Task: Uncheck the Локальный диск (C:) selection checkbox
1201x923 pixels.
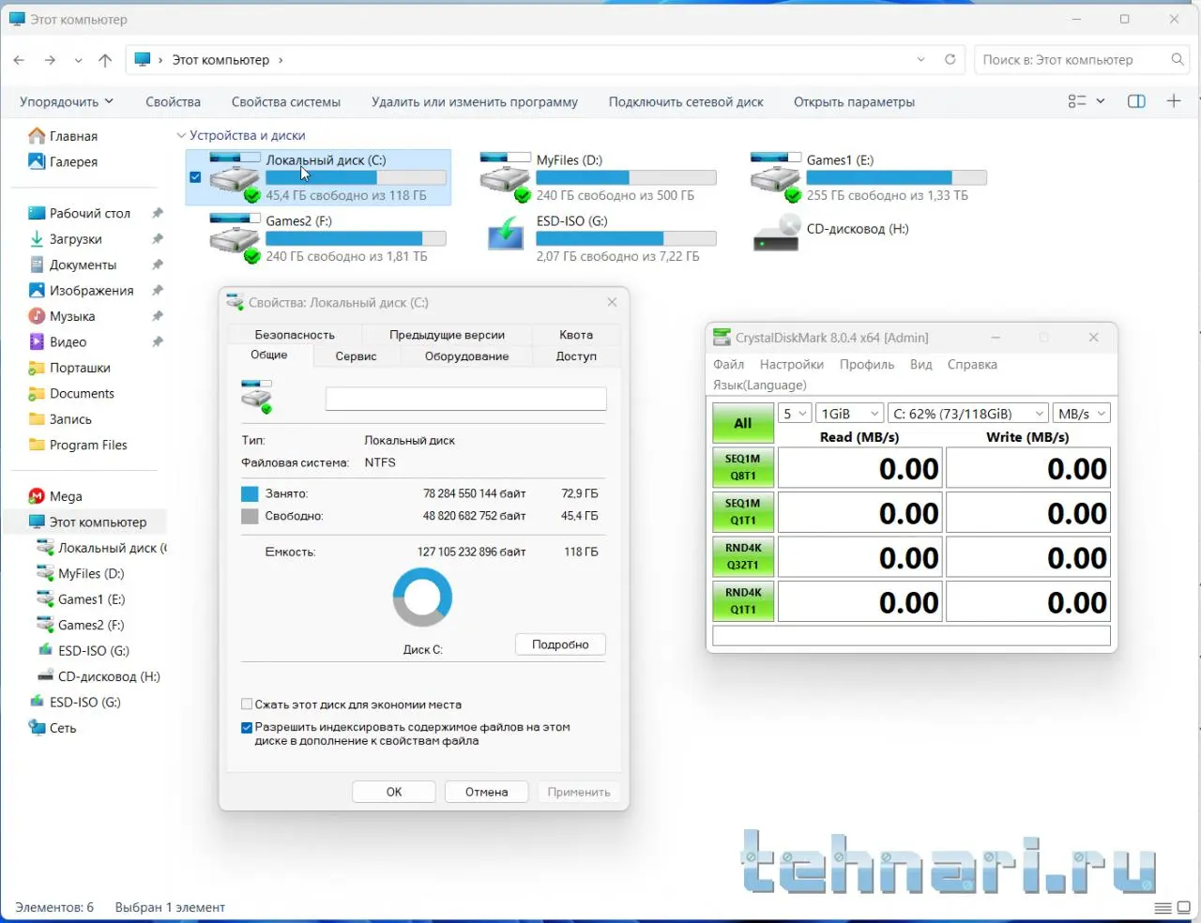Action: pyautogui.click(x=195, y=177)
